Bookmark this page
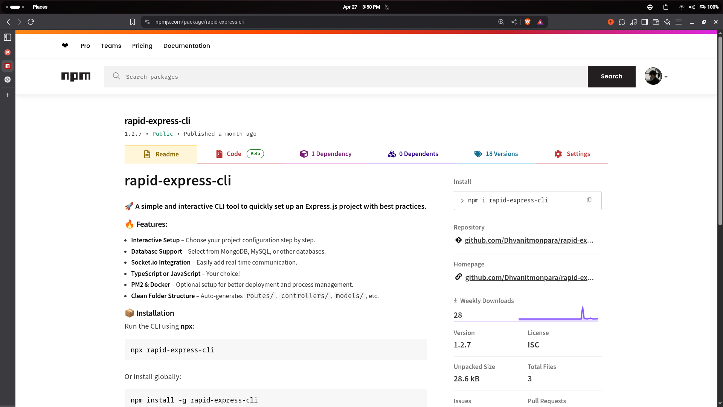Screen dimensions: 723x407 pos(133,22)
